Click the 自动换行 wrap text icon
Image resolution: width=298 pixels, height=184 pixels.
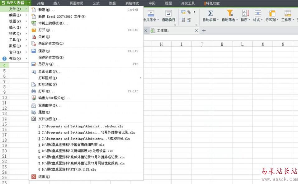[168, 13]
